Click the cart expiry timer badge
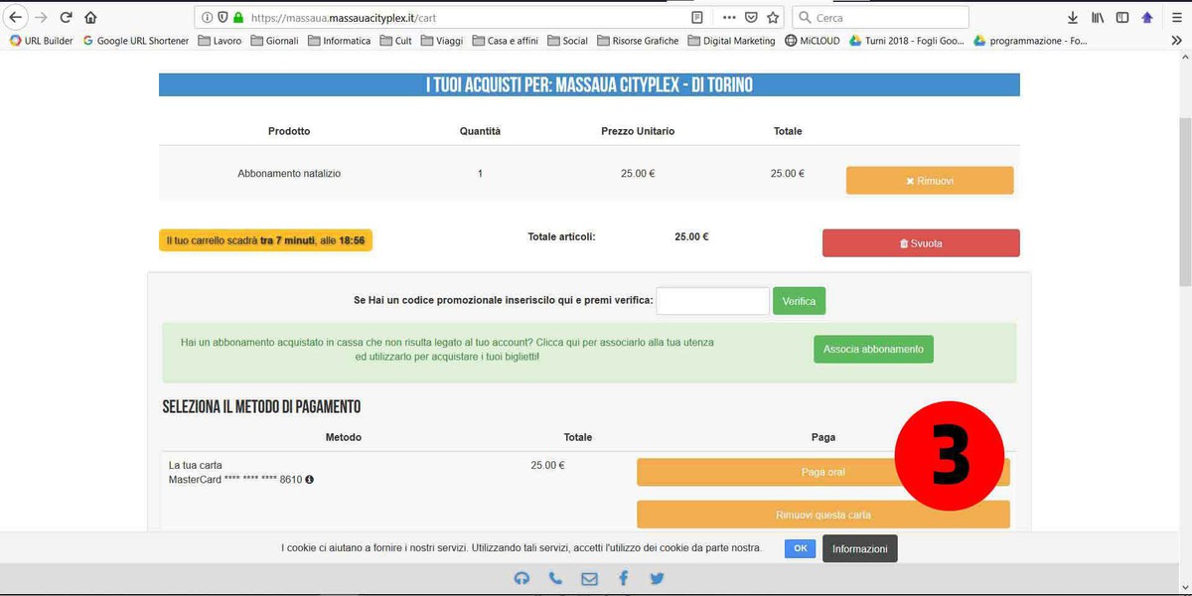Screen dimensions: 1192x596 click(265, 240)
